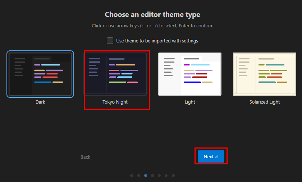Screen dimensions: 302x182
Task: Click the 'Dark' theme label
Action: 40,102
